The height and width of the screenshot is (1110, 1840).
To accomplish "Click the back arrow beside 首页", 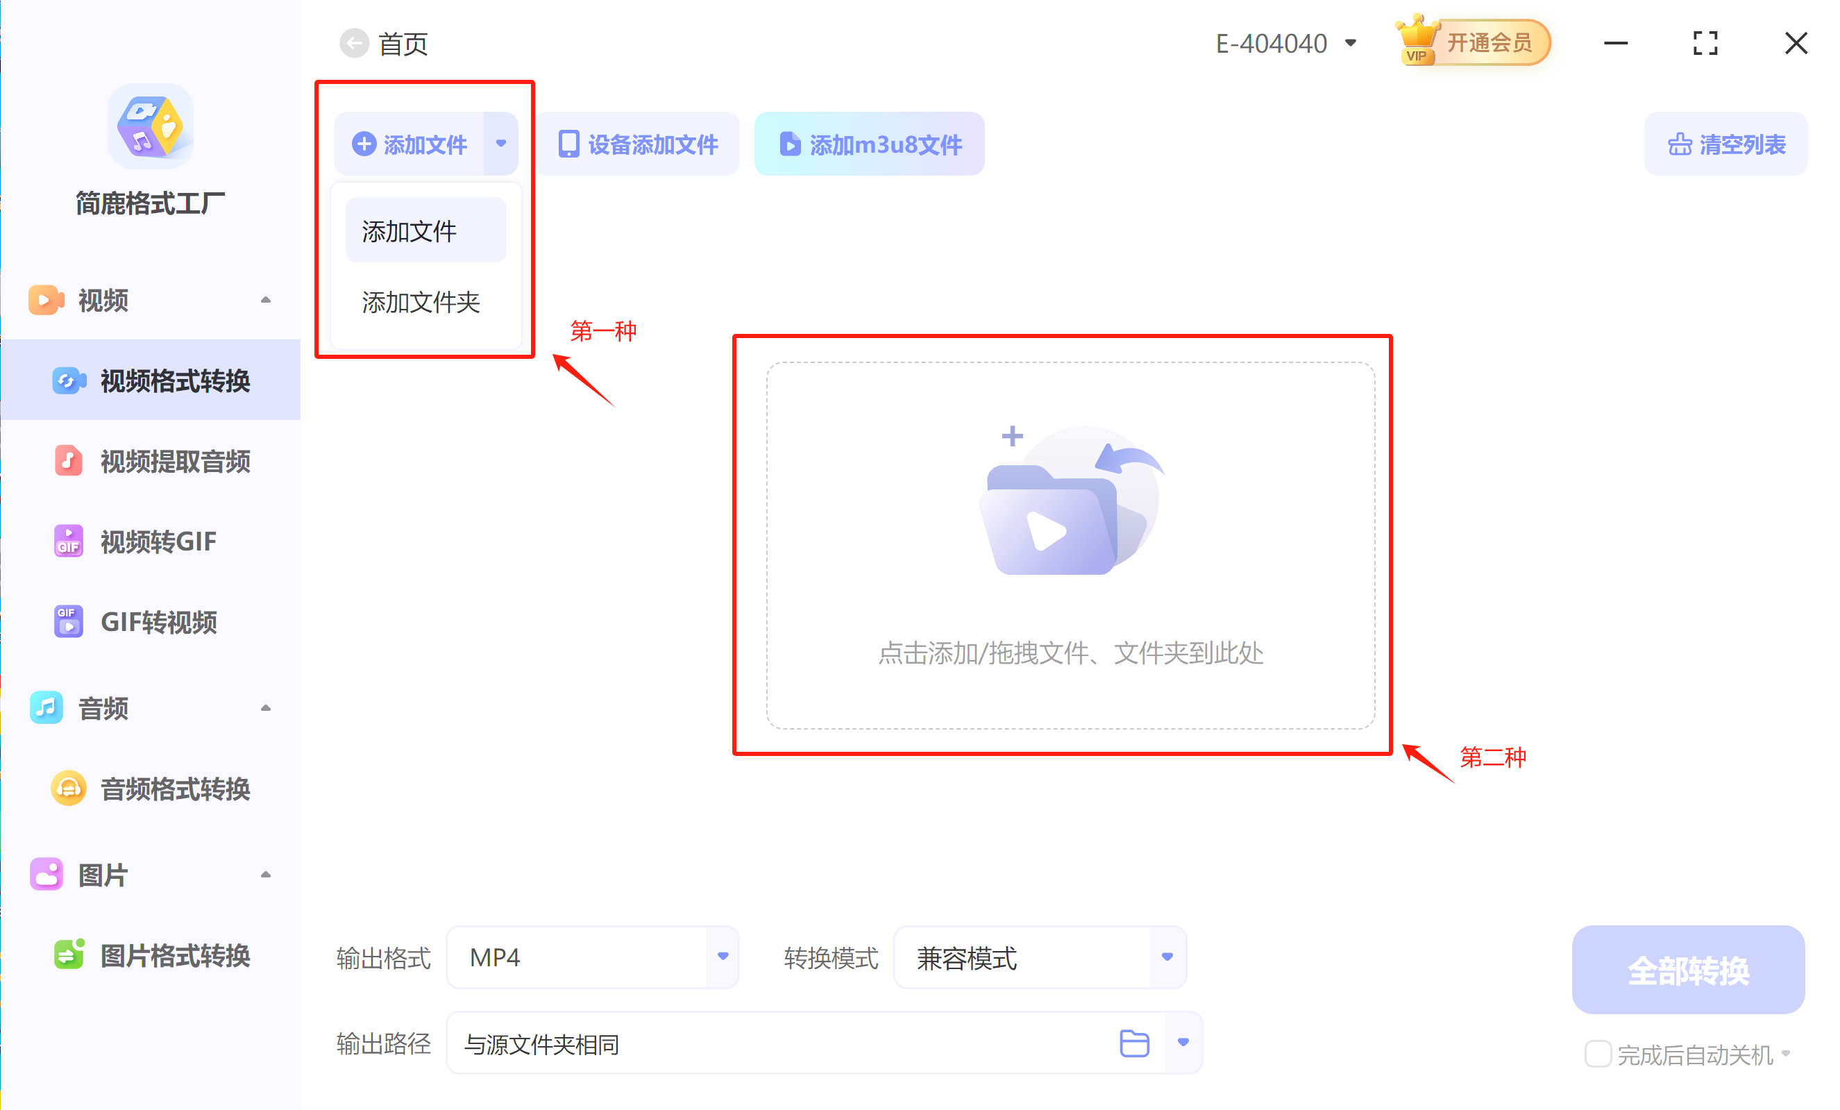I will click(x=354, y=43).
